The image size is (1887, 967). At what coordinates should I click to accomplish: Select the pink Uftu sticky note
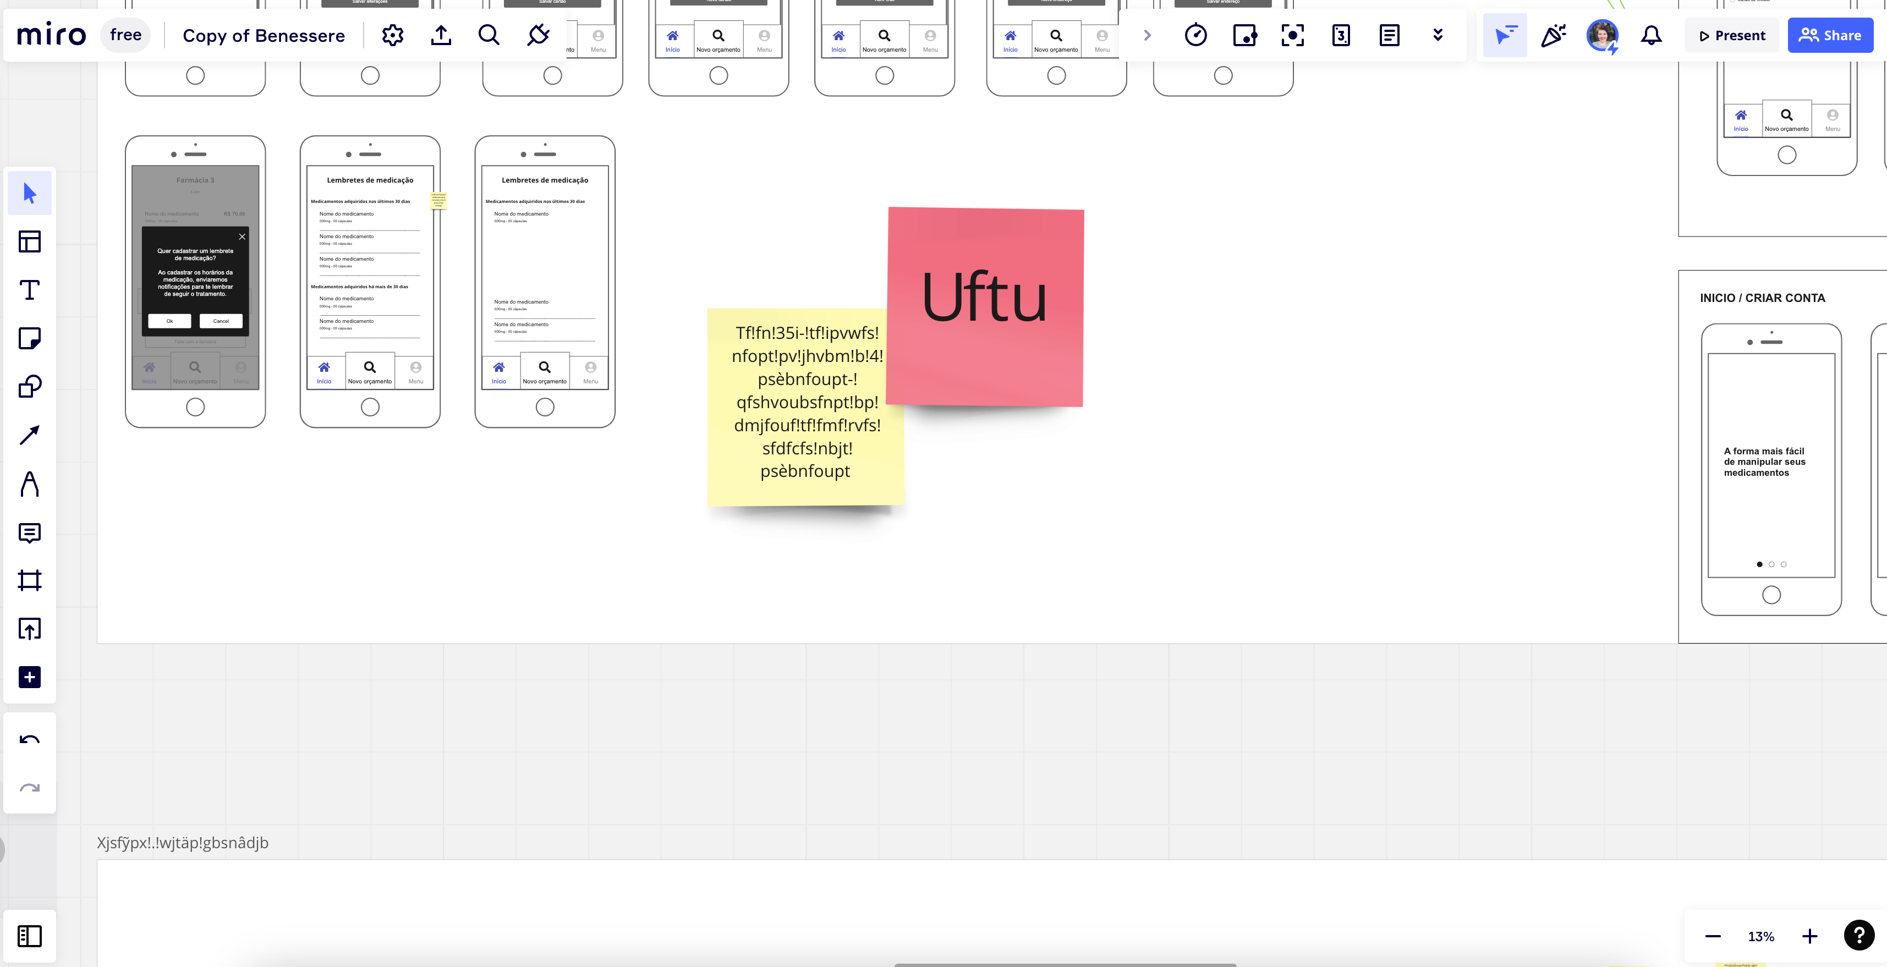(x=985, y=307)
